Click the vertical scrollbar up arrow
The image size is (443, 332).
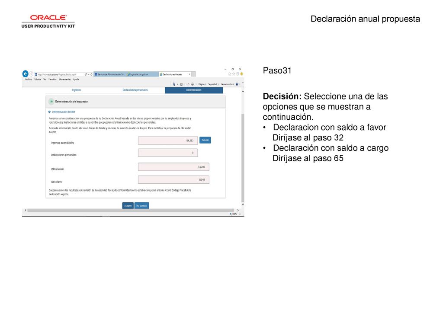(243, 92)
